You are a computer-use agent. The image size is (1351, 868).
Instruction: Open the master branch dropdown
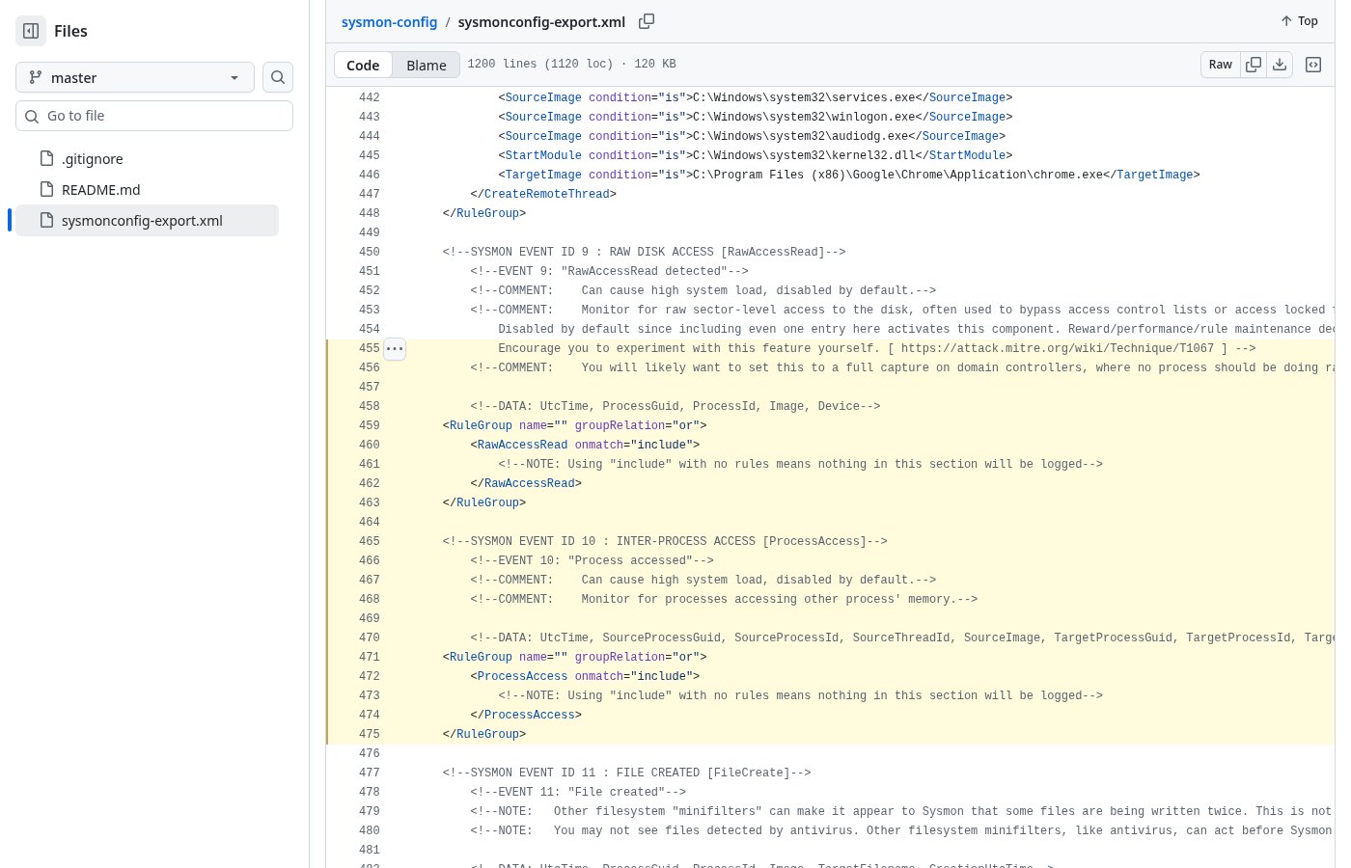tap(135, 77)
